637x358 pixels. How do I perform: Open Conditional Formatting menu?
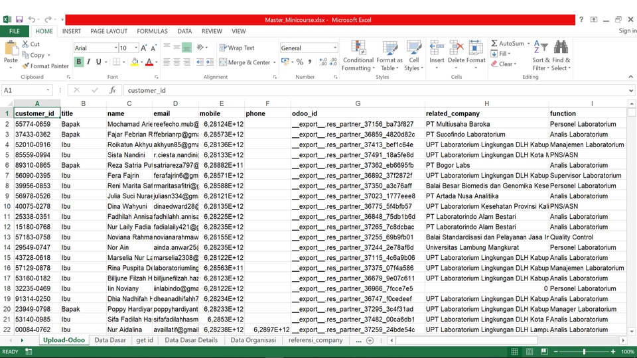click(x=358, y=56)
